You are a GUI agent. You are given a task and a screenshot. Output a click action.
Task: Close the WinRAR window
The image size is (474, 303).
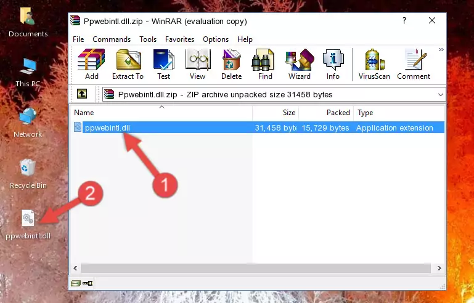[432, 20]
